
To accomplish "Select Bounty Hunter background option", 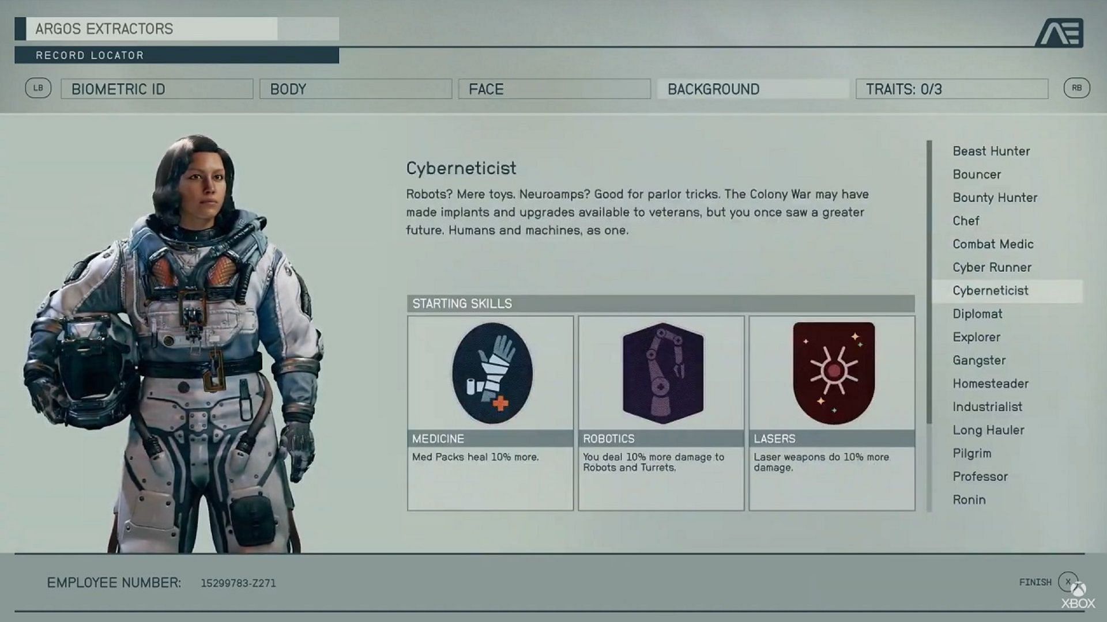I will point(995,198).
